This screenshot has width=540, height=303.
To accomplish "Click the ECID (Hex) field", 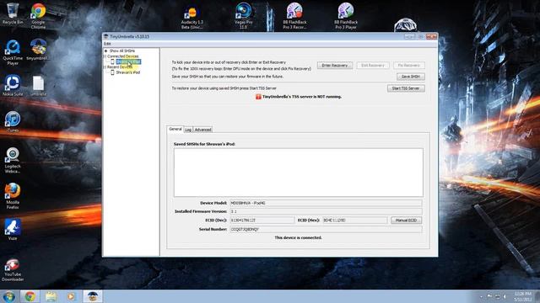I will point(354,221).
